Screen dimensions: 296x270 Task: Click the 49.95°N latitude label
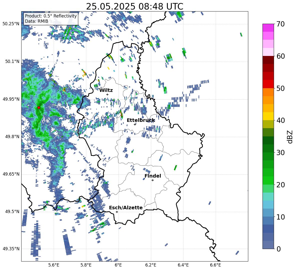[x=11, y=99]
